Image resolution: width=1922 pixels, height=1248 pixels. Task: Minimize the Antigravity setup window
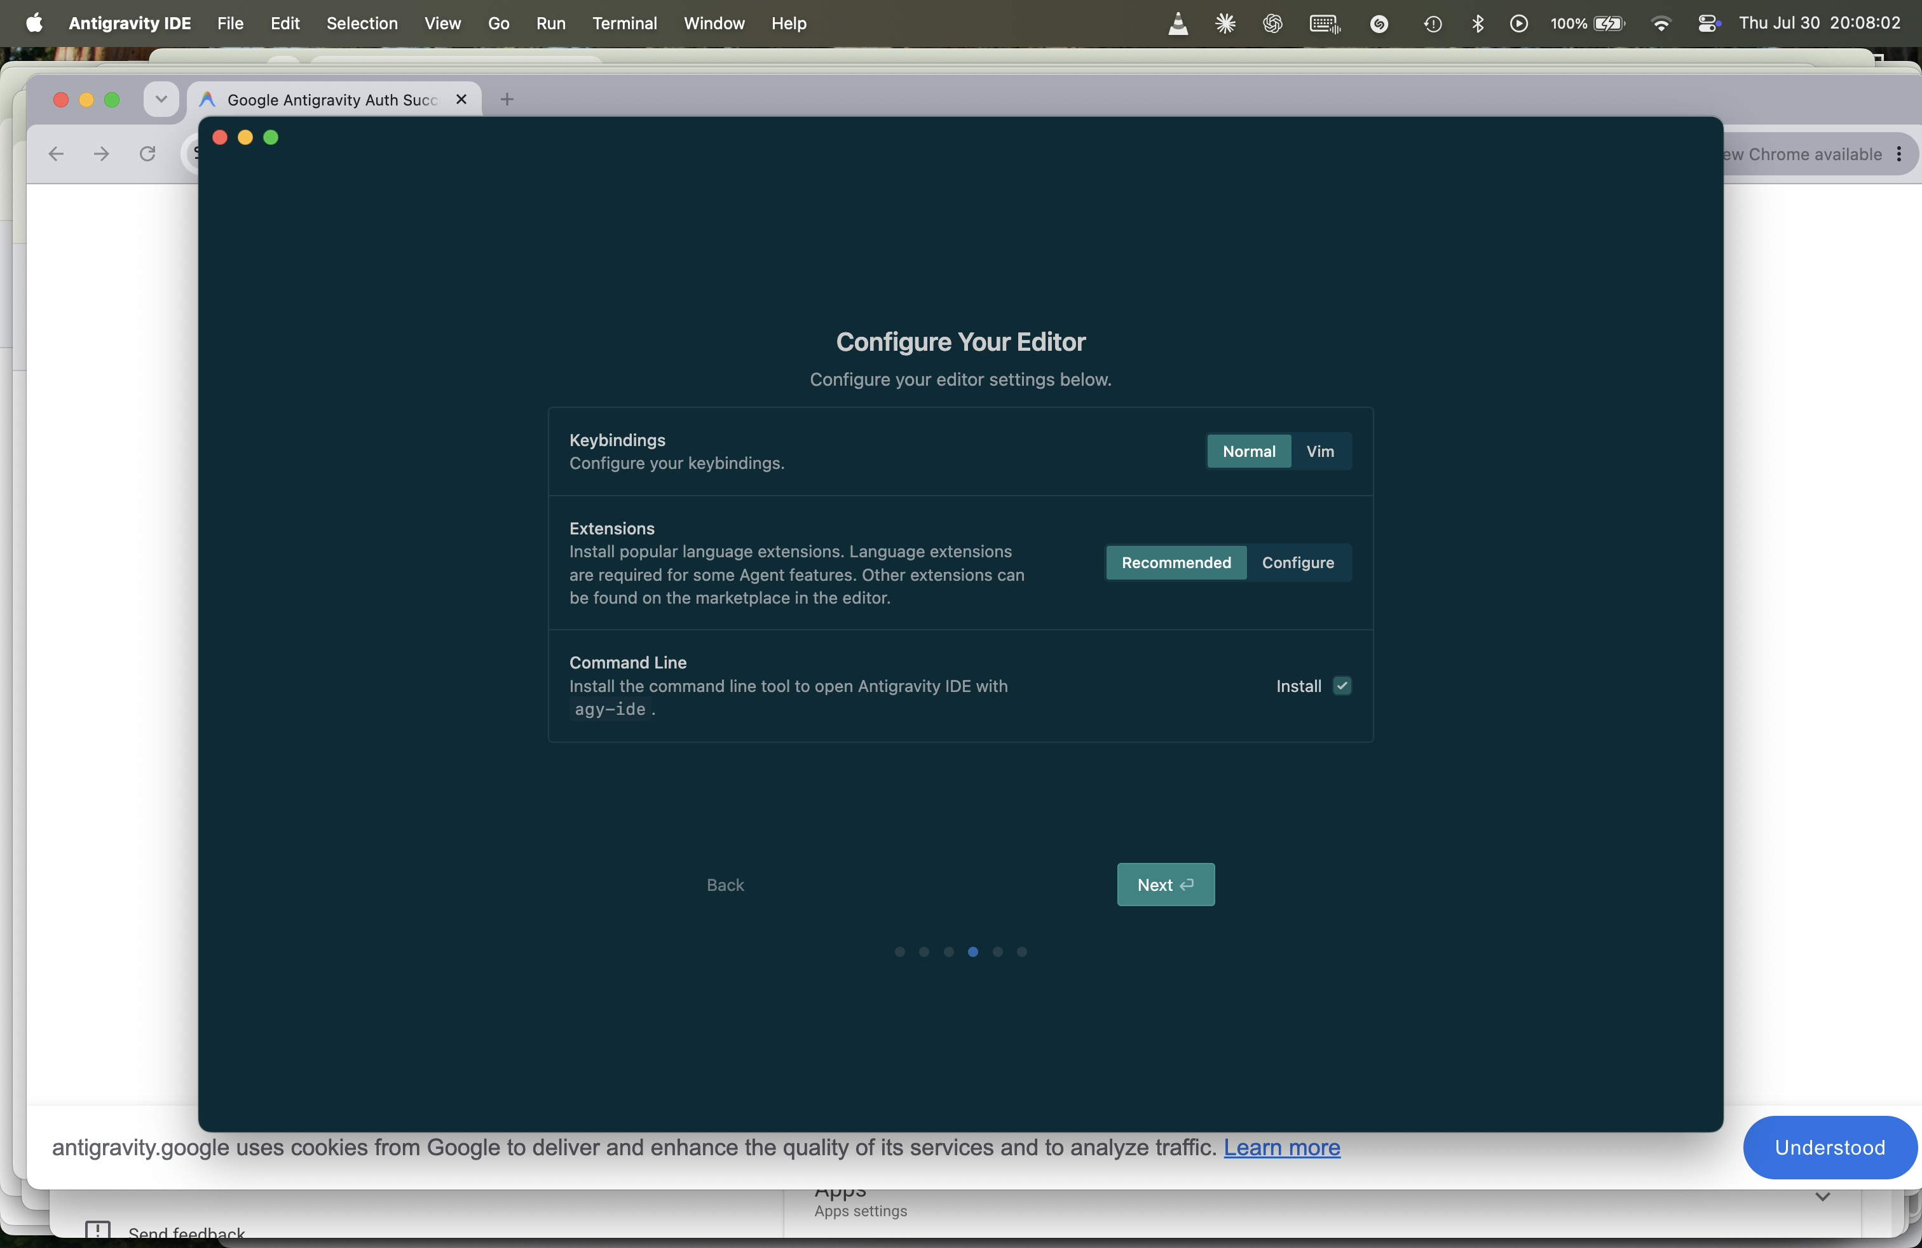pyautogui.click(x=245, y=137)
